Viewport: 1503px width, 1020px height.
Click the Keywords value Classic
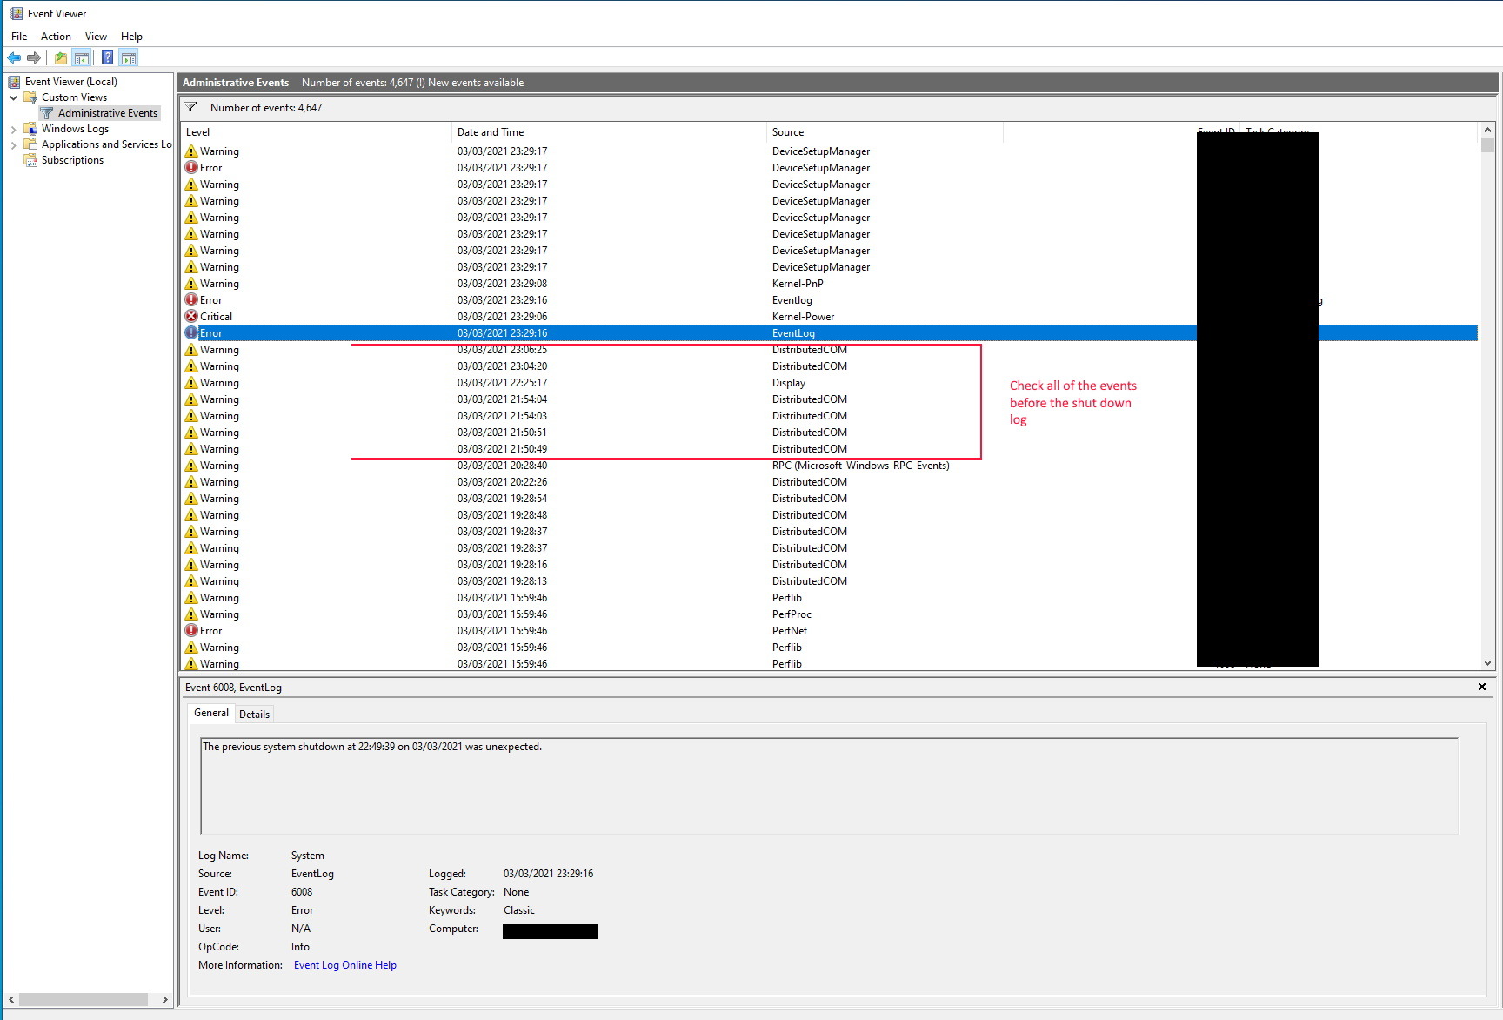coord(519,910)
